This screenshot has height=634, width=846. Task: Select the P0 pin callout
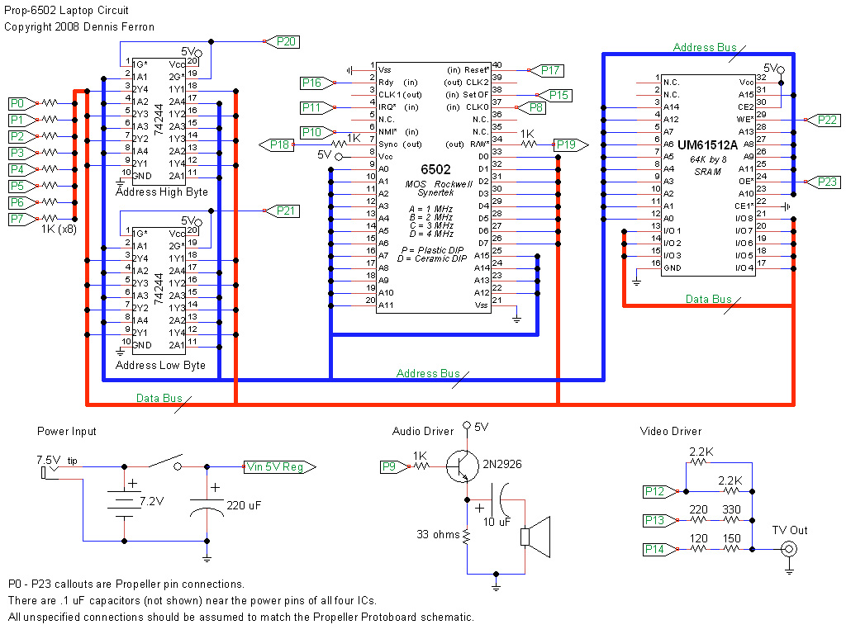(x=24, y=103)
